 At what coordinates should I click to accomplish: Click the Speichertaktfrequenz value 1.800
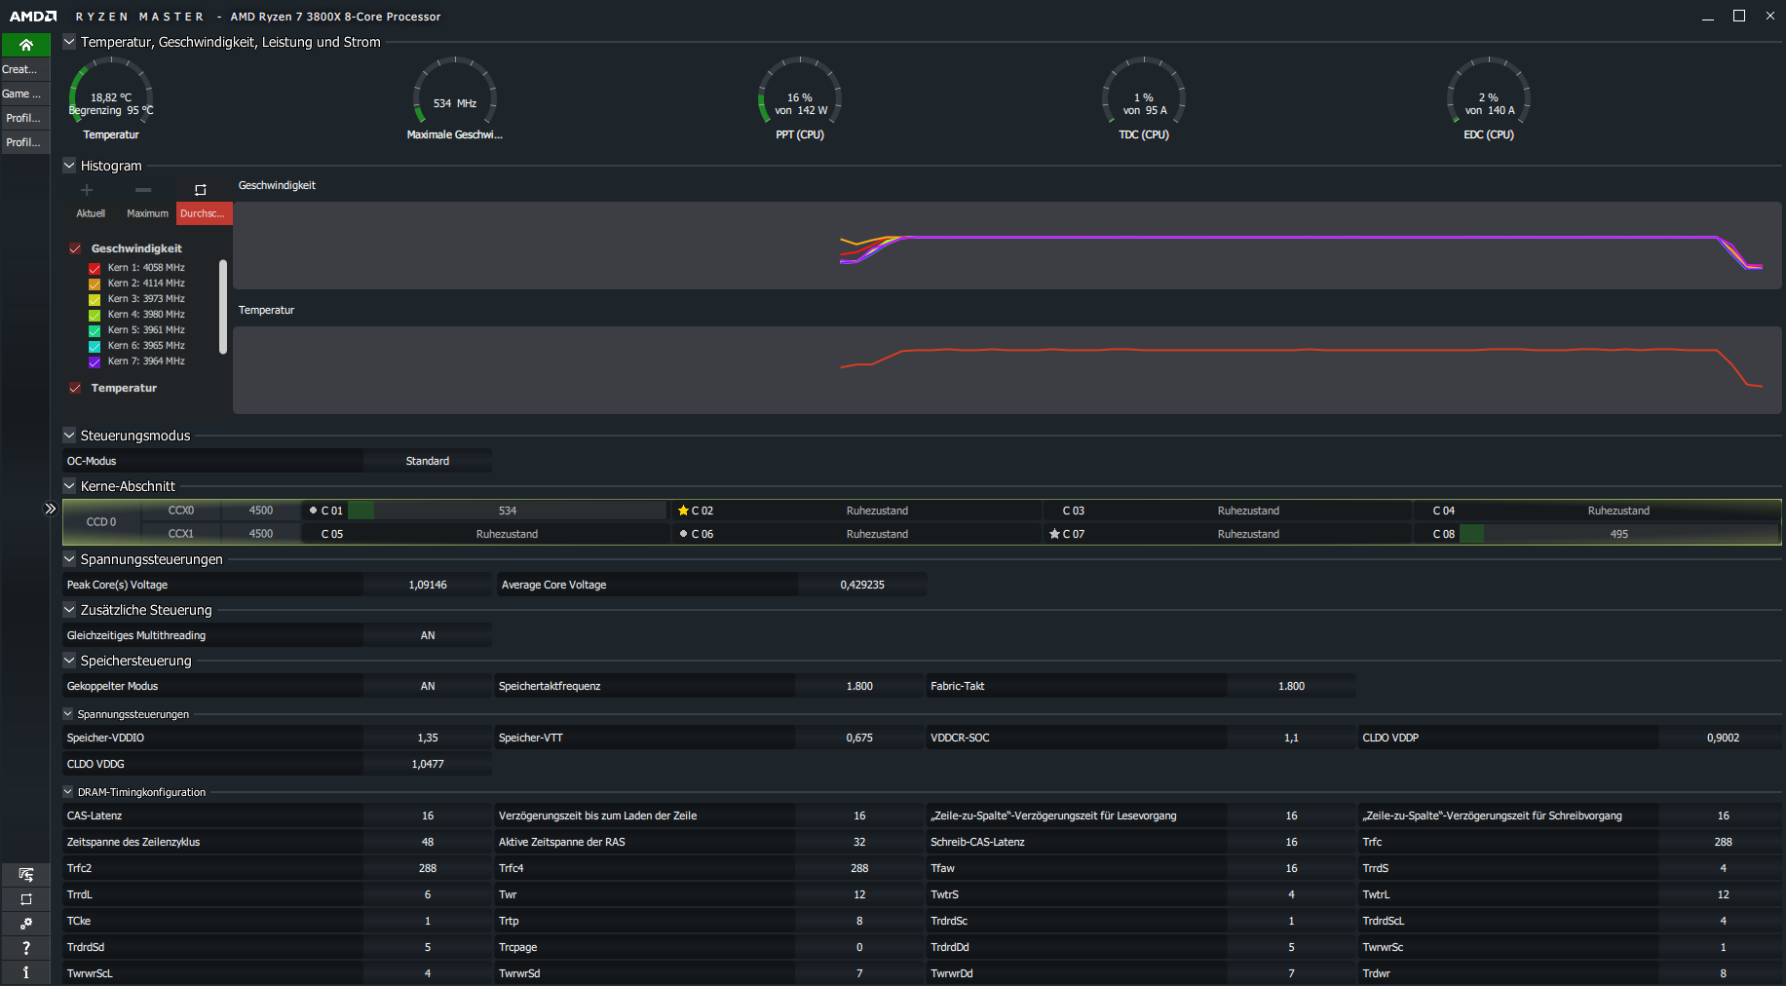click(859, 686)
